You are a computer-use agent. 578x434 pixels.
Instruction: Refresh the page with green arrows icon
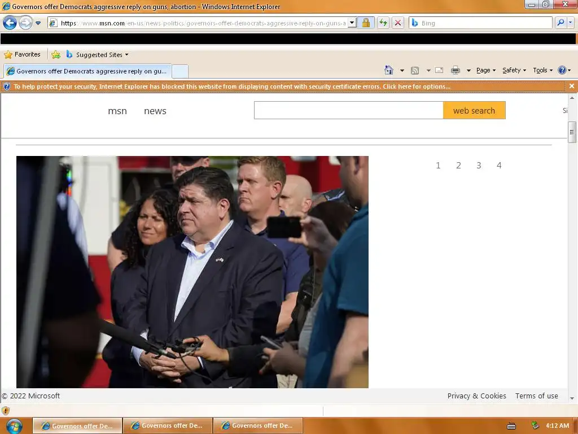click(x=383, y=23)
